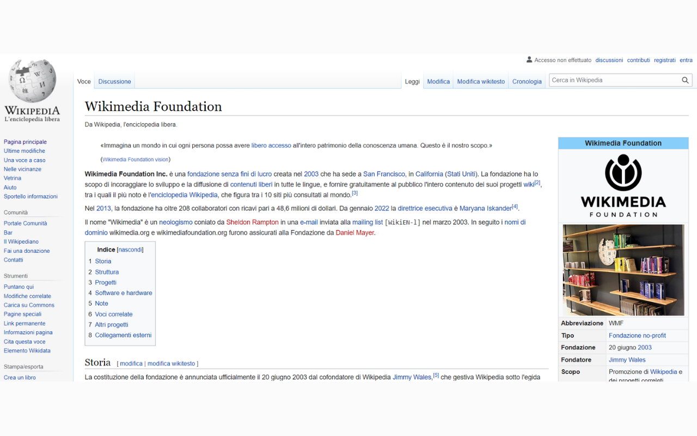
Task: Open Sportello informazioni link
Action: point(30,196)
